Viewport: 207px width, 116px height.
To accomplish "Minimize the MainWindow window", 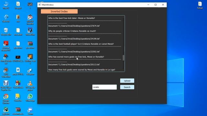I will click(148, 5).
